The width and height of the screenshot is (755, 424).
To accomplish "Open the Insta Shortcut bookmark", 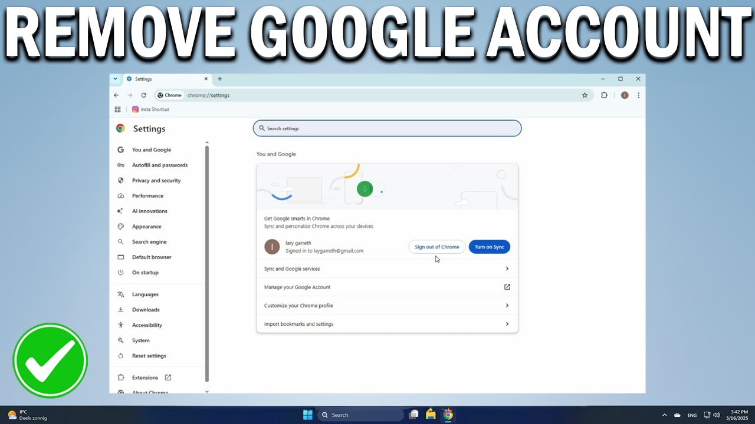I will point(150,110).
